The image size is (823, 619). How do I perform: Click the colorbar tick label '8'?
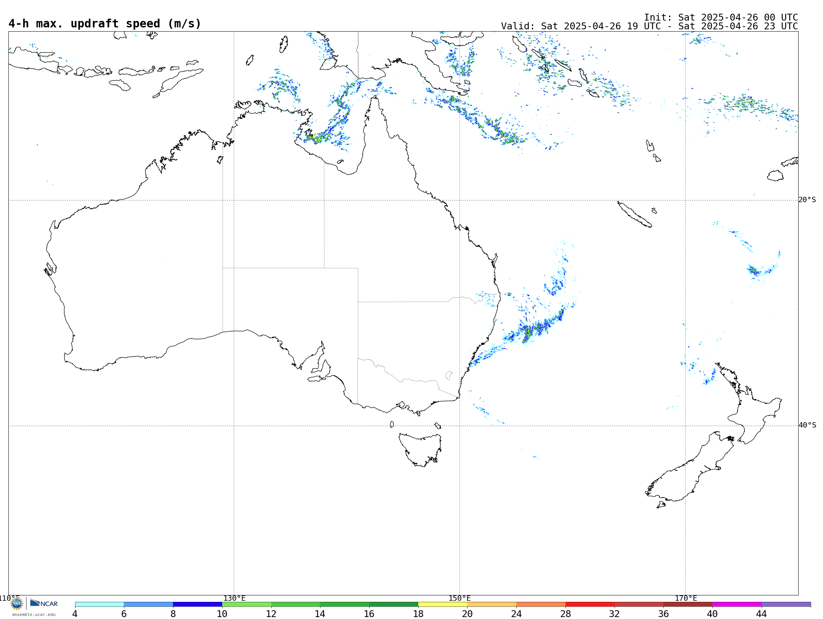pyautogui.click(x=173, y=614)
